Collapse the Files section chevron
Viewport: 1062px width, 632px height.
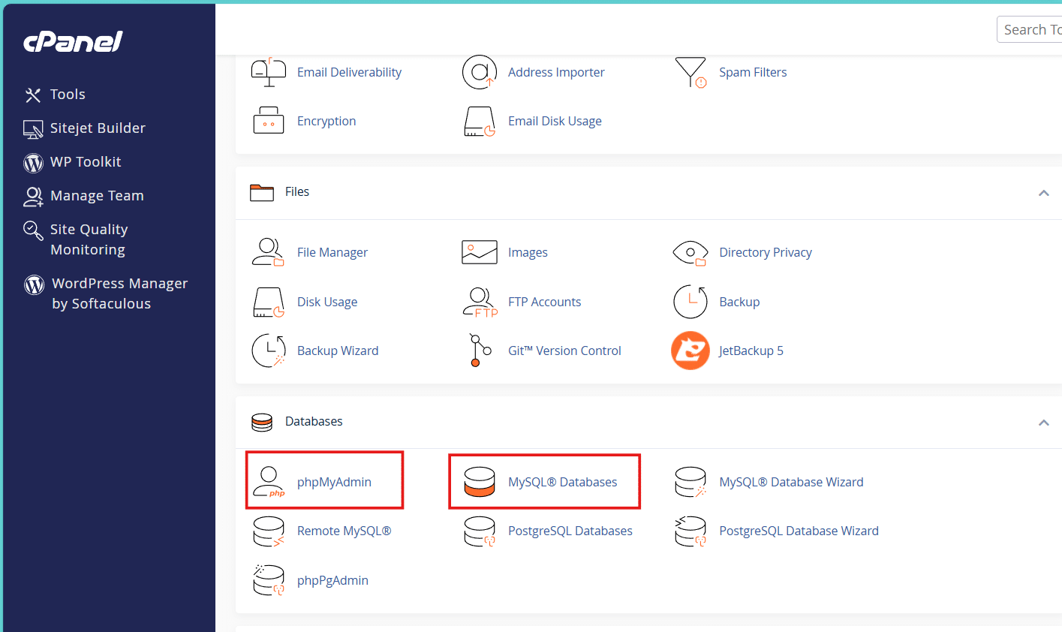click(x=1043, y=193)
